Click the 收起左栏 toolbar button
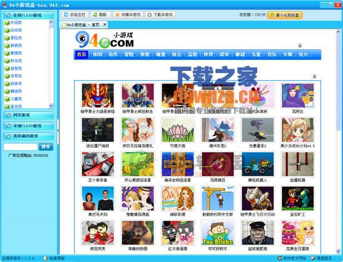343x262 pixels. [76, 14]
